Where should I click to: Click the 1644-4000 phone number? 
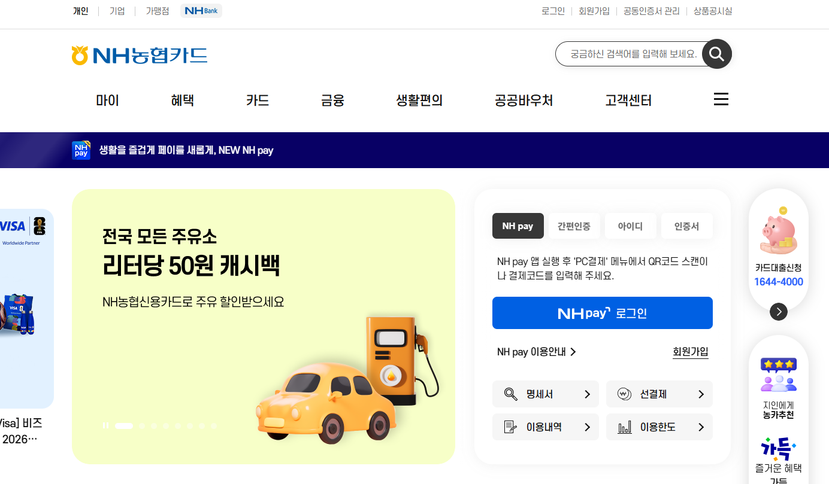779,282
